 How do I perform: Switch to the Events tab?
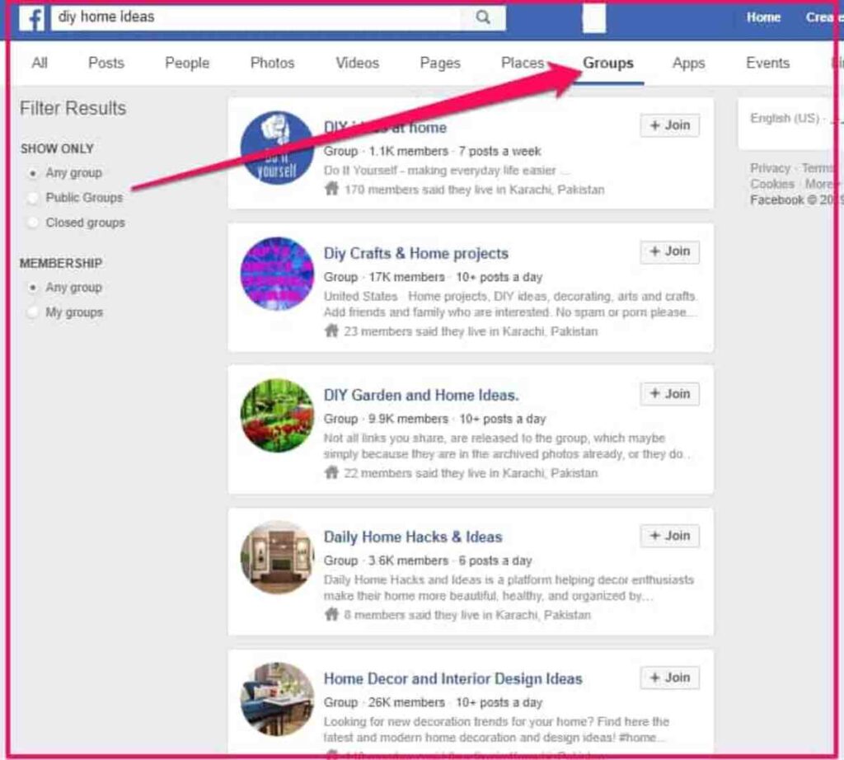pyautogui.click(x=767, y=63)
